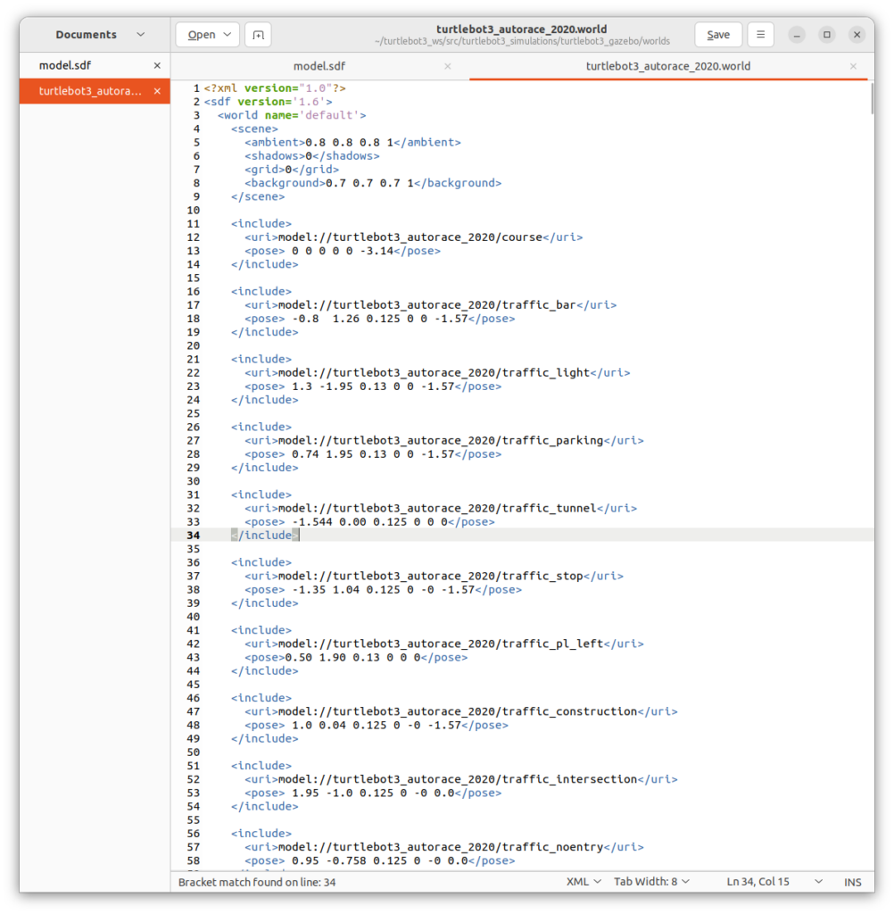894x914 pixels.
Task: Open the hamburger menu button
Action: (760, 35)
